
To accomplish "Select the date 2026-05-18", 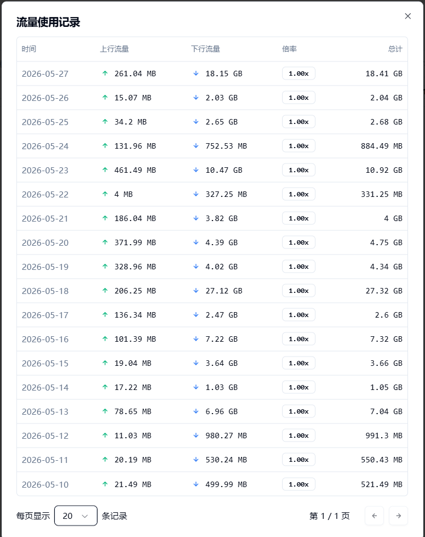I will (x=45, y=291).
